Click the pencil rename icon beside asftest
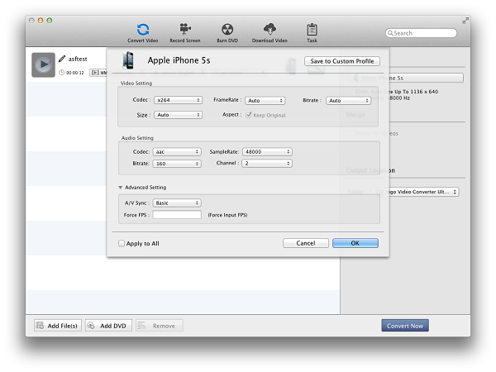496x372 pixels. coord(62,59)
